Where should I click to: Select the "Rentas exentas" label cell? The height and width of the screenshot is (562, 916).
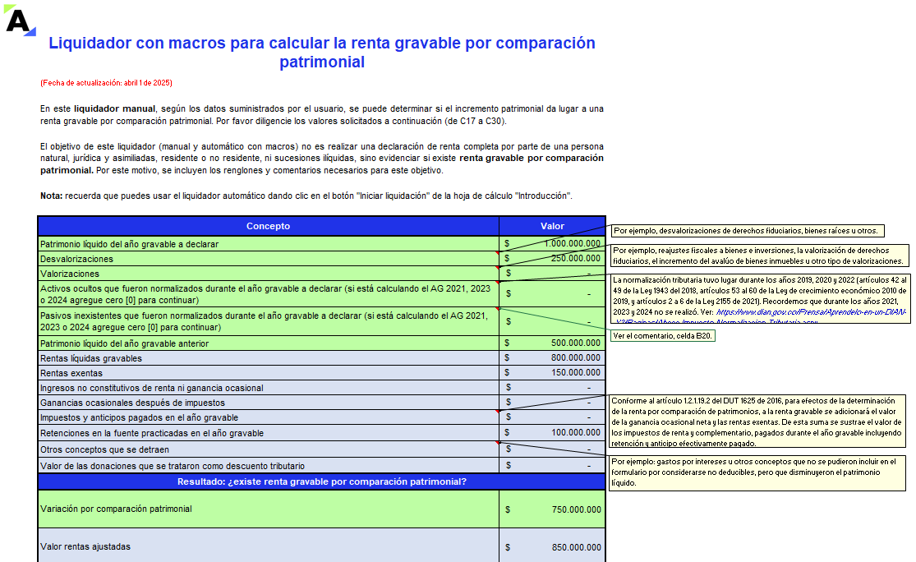coord(268,373)
